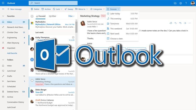Collapse the Favorites section
The width and height of the screenshot is (196, 110).
pyautogui.click(x=3, y=16)
